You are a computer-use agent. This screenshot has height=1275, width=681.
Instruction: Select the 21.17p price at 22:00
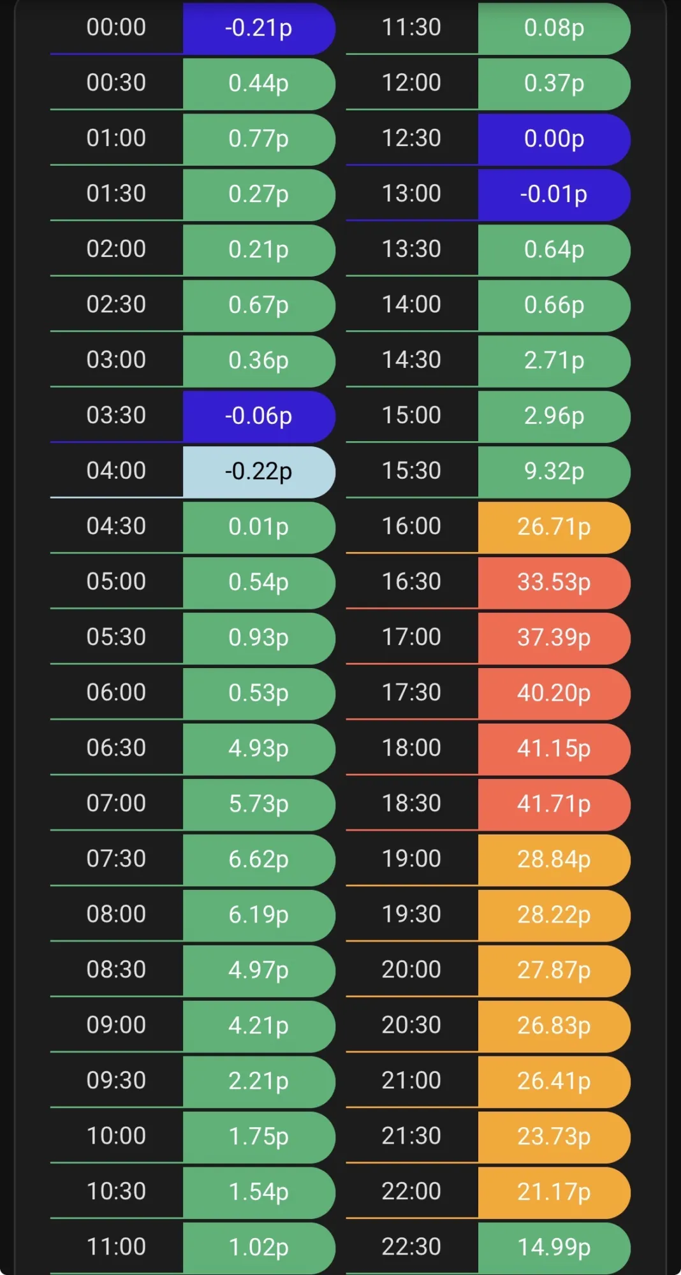pyautogui.click(x=553, y=1192)
